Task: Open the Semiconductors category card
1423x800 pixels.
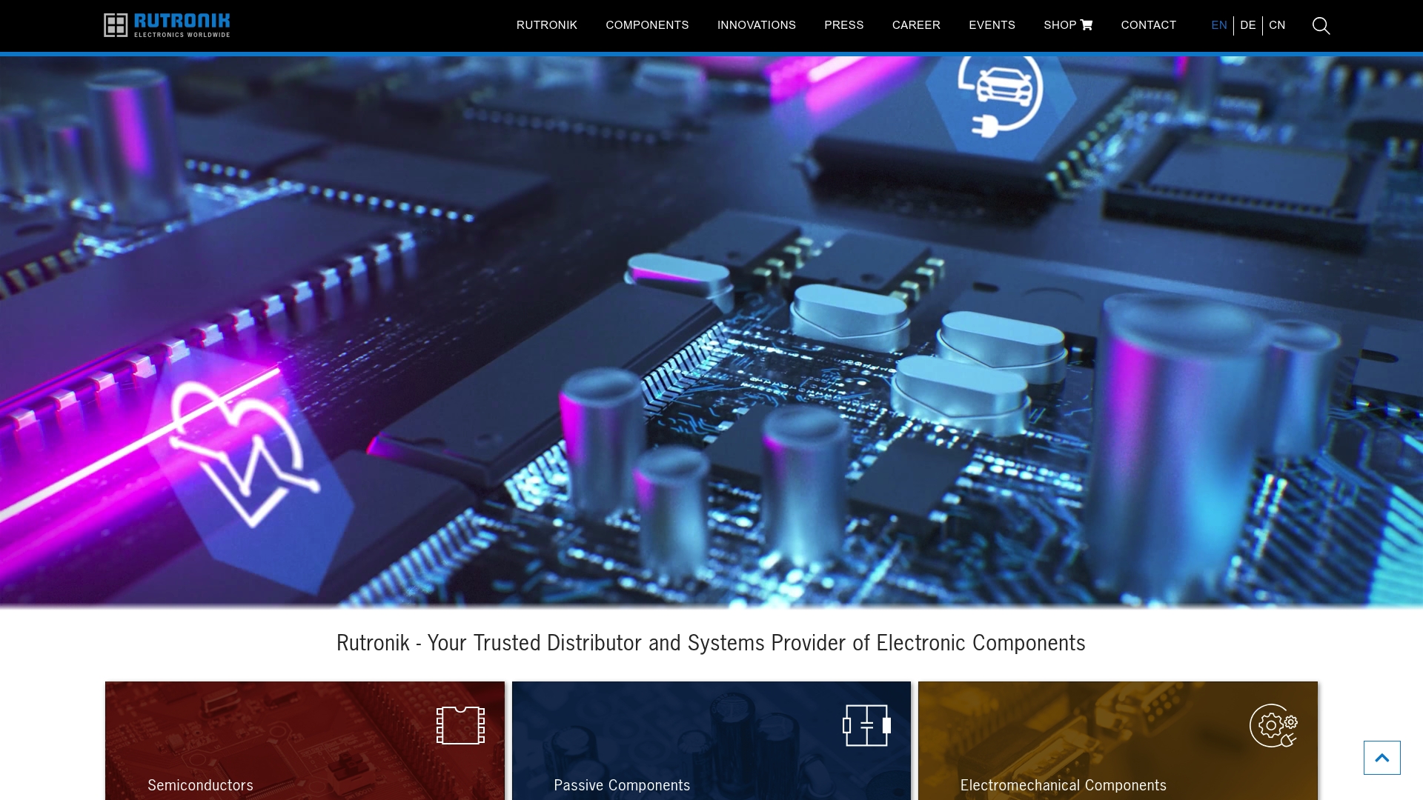Action: [305, 741]
